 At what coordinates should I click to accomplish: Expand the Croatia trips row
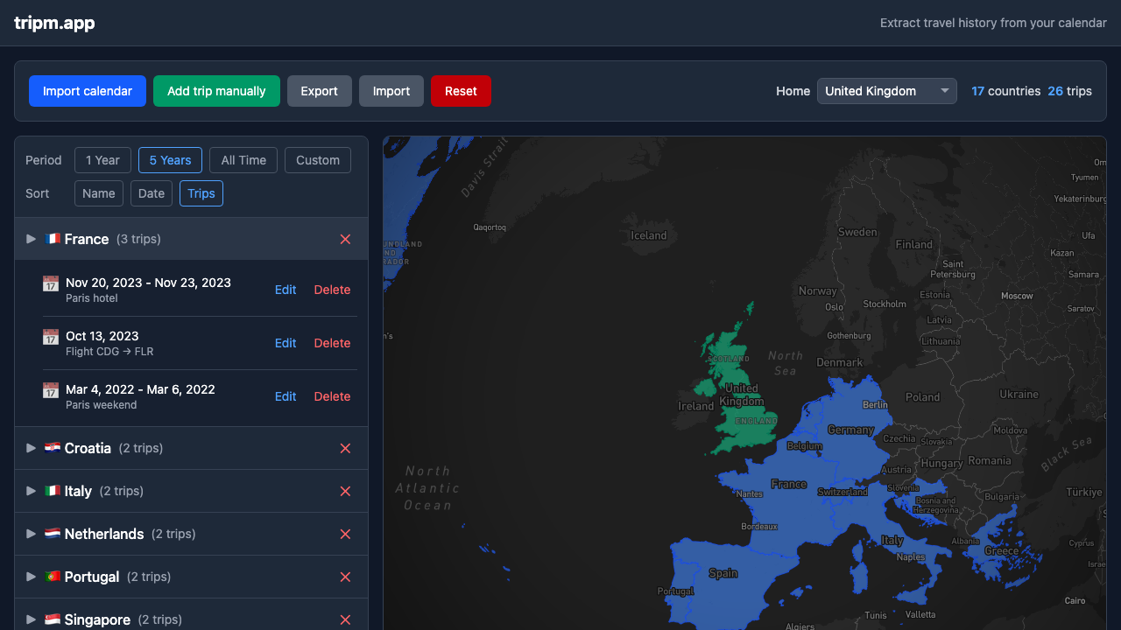pyautogui.click(x=32, y=448)
